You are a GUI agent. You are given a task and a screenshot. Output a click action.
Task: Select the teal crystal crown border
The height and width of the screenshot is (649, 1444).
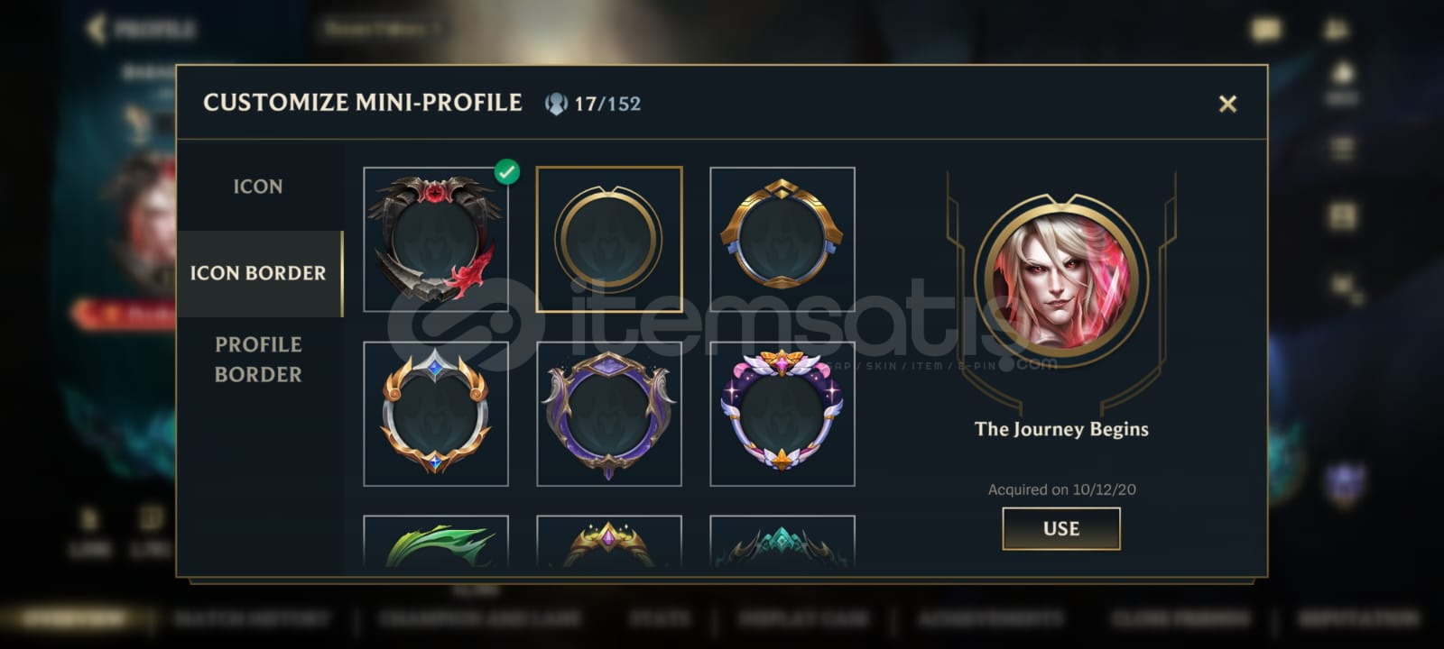click(x=782, y=541)
